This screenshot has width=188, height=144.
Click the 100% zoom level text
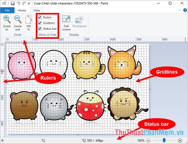141,141
